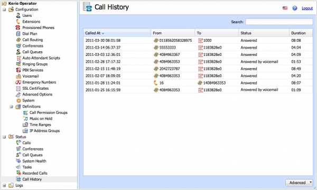The height and width of the screenshot is (190, 317).
Task: Collapse the Definitions tree node
Action: tap(11, 107)
